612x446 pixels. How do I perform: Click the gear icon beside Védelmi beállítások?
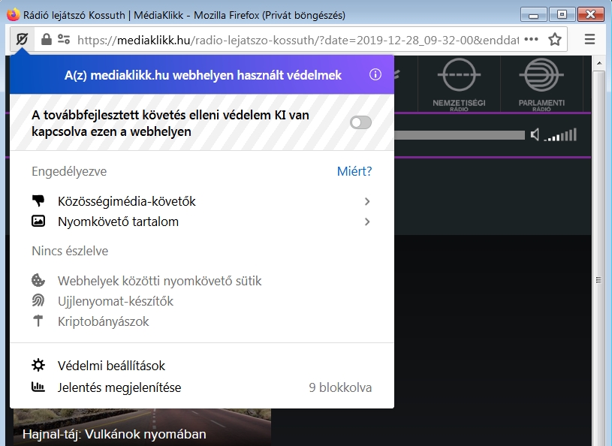(38, 365)
